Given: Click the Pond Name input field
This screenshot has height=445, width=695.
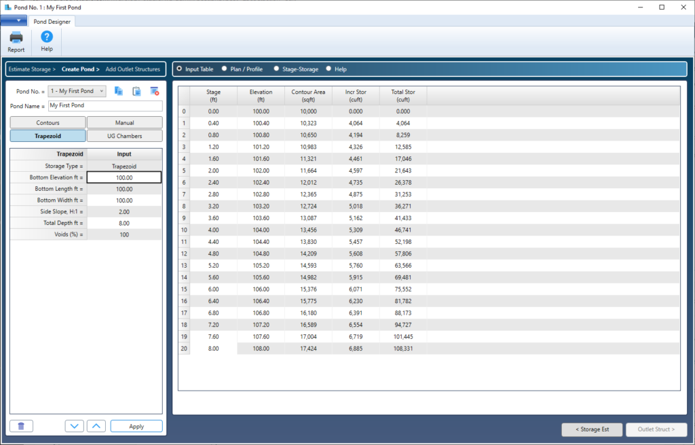Looking at the screenshot, I should (105, 105).
